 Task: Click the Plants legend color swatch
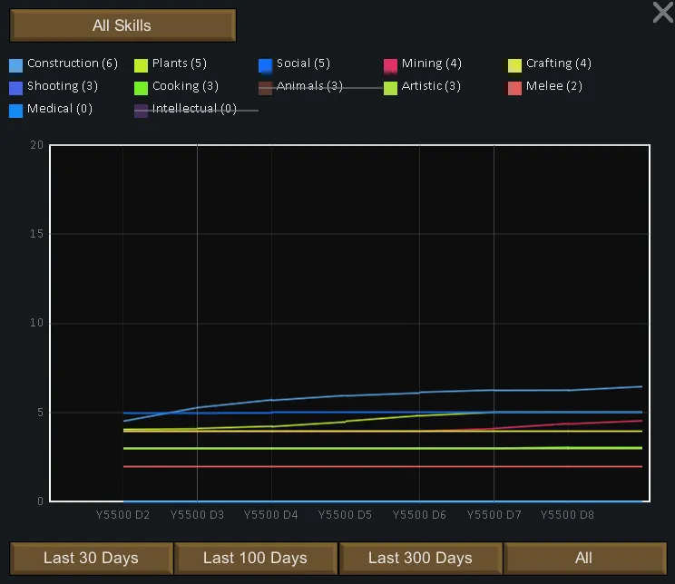tap(142, 65)
